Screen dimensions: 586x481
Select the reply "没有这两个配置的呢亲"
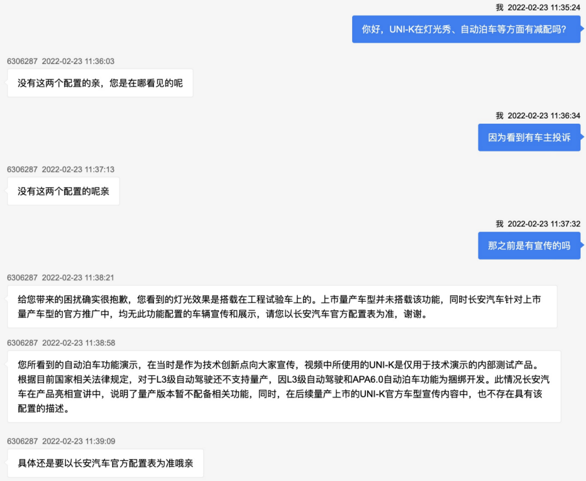[63, 191]
